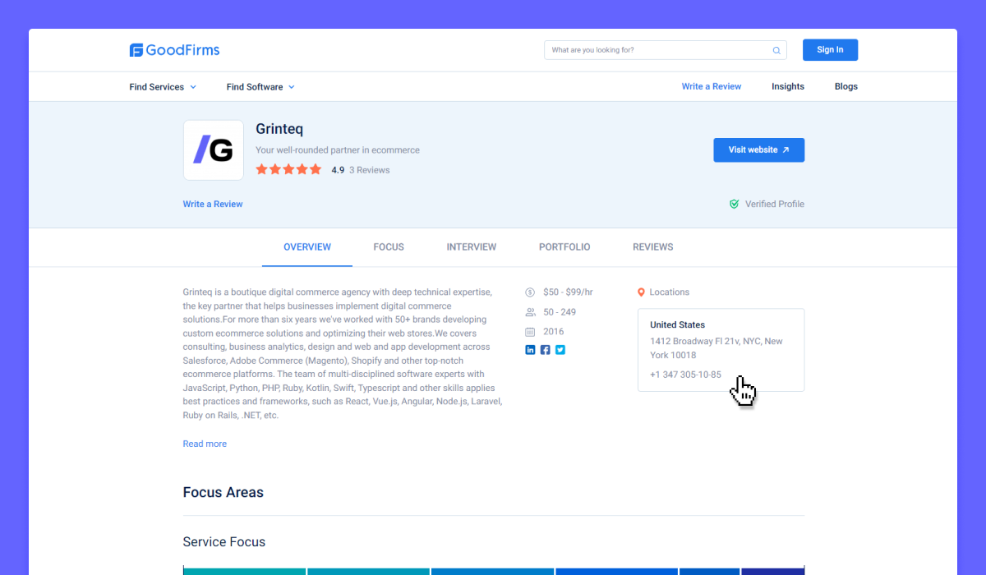
Task: Click the five-star rating graphic
Action: [288, 169]
